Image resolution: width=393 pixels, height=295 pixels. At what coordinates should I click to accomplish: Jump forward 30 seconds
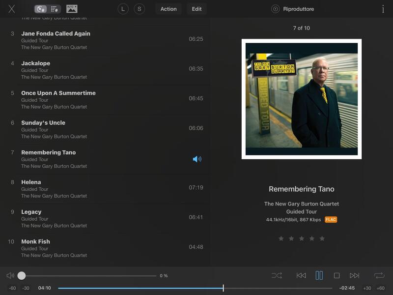tap(367, 288)
